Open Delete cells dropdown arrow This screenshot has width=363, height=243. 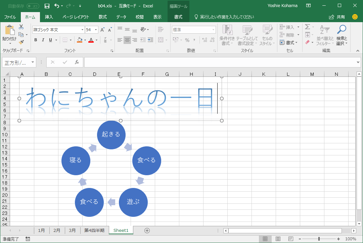coord(298,35)
